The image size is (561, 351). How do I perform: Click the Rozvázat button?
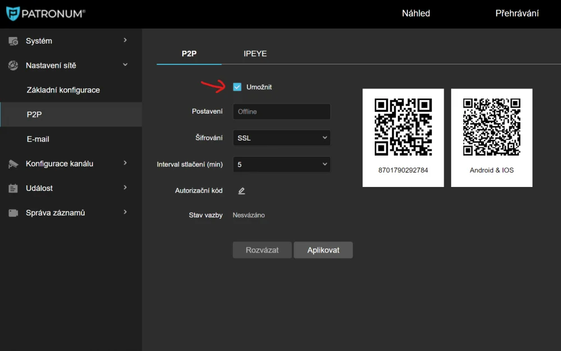[262, 250]
